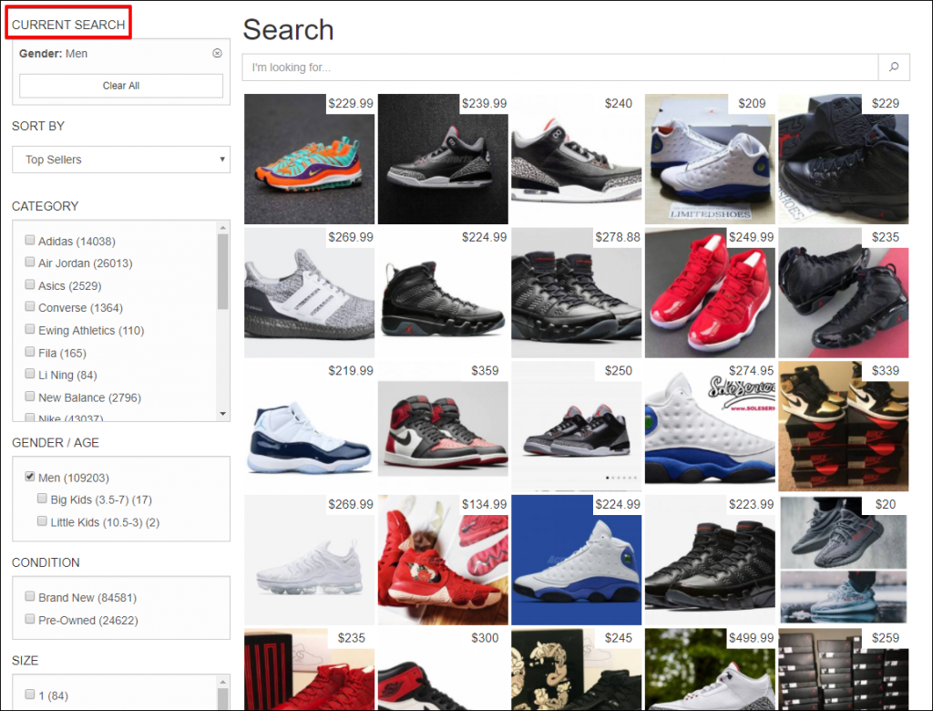
Task: Open the Top Sellers sort dropdown
Action: [x=121, y=160]
